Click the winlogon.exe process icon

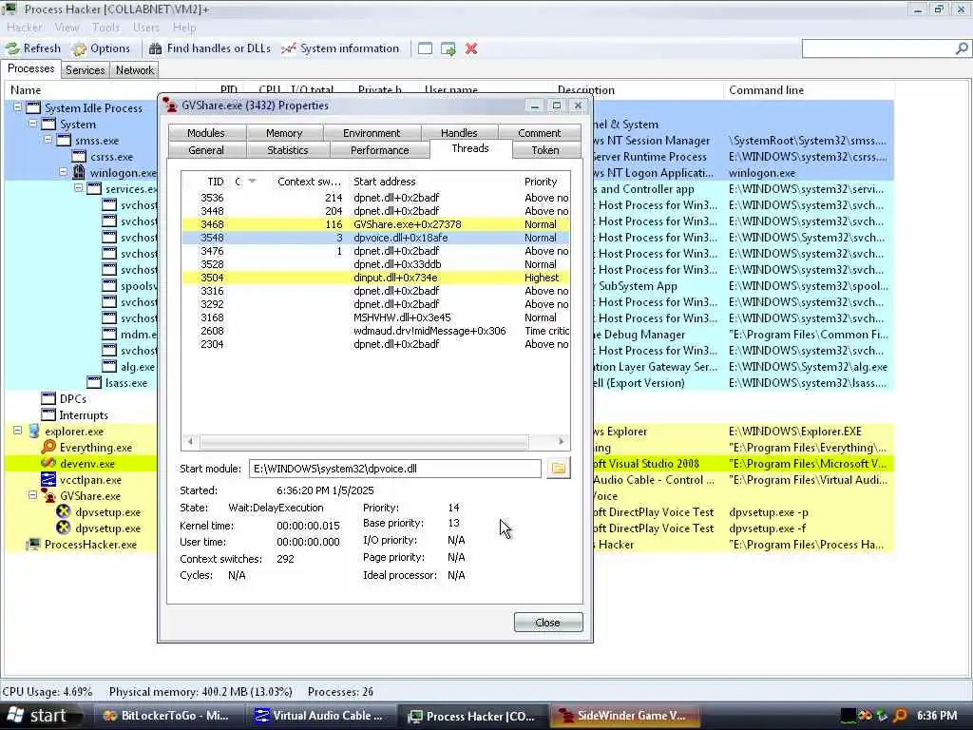79,173
